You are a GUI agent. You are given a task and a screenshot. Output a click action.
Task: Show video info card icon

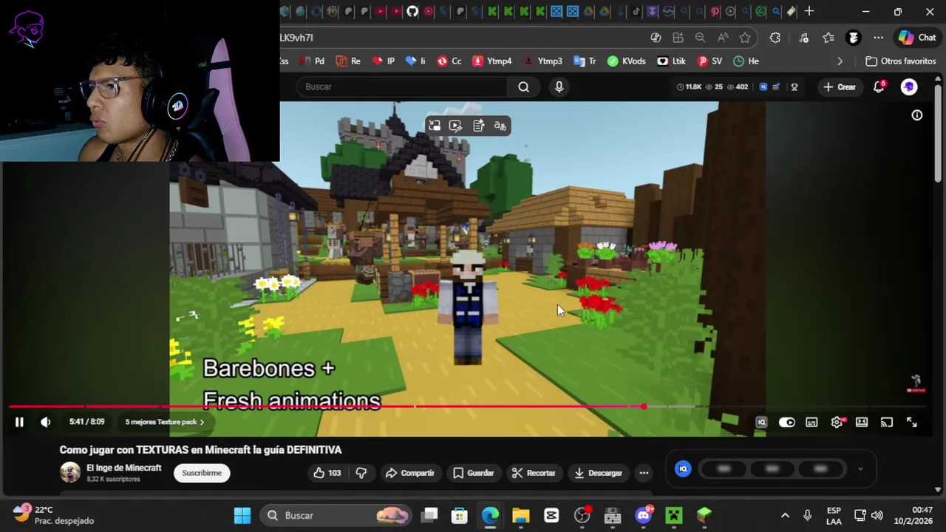coord(917,115)
